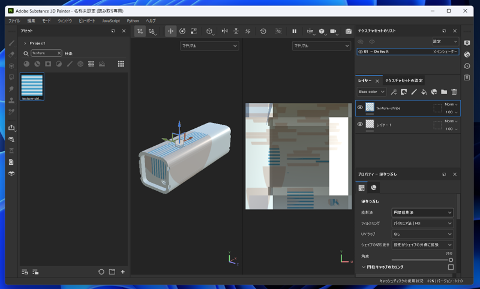Click the rotate gizmo tool in toolbar

(x=182, y=31)
